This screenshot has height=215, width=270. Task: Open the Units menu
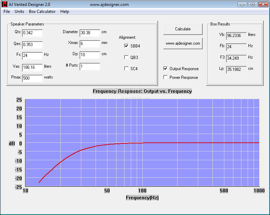click(19, 12)
